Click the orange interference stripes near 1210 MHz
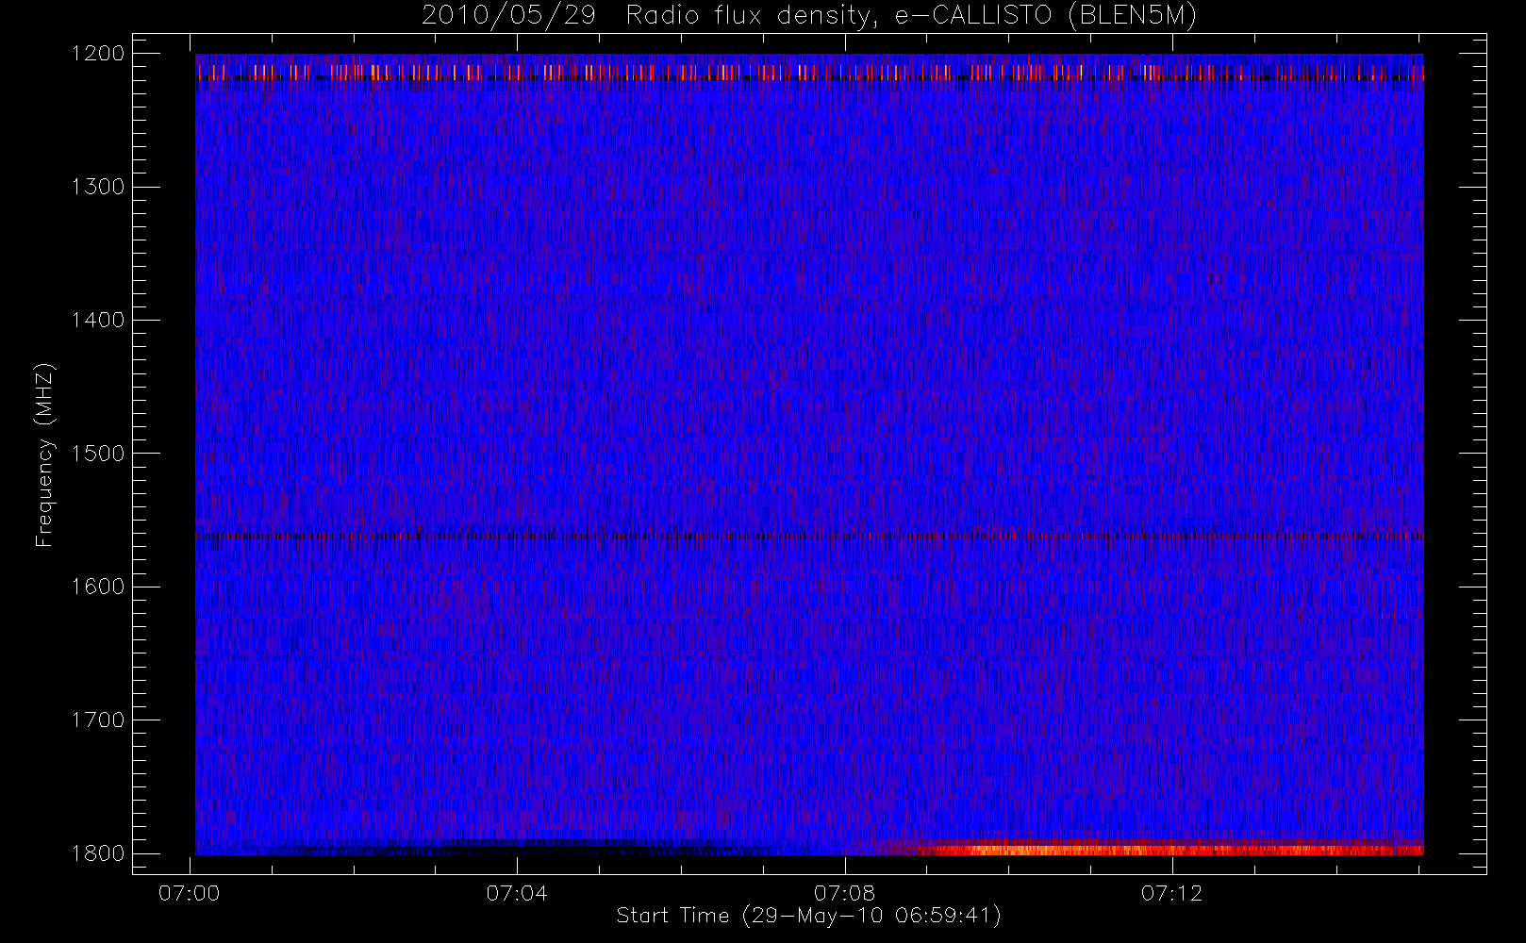 809,73
